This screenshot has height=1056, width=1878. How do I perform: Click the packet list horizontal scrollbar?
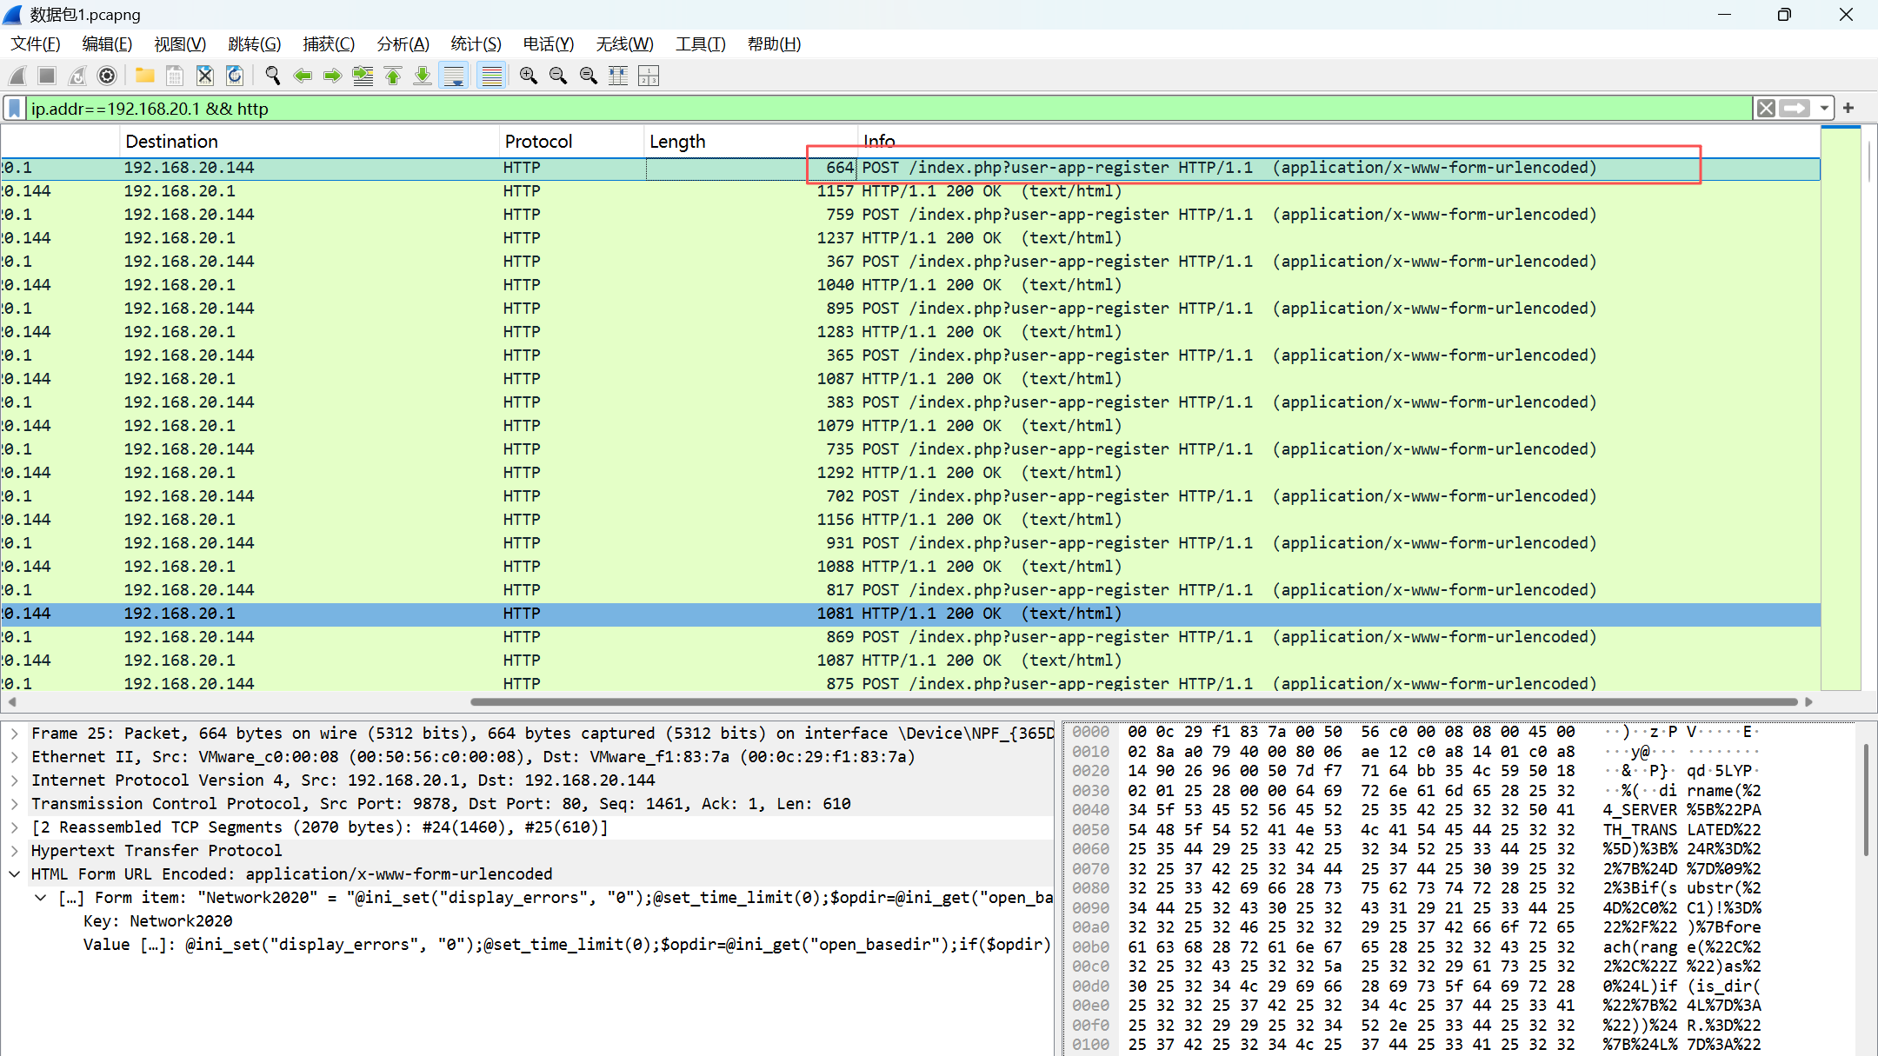(1130, 701)
